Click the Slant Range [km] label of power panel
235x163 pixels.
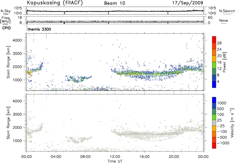coord(8,62)
